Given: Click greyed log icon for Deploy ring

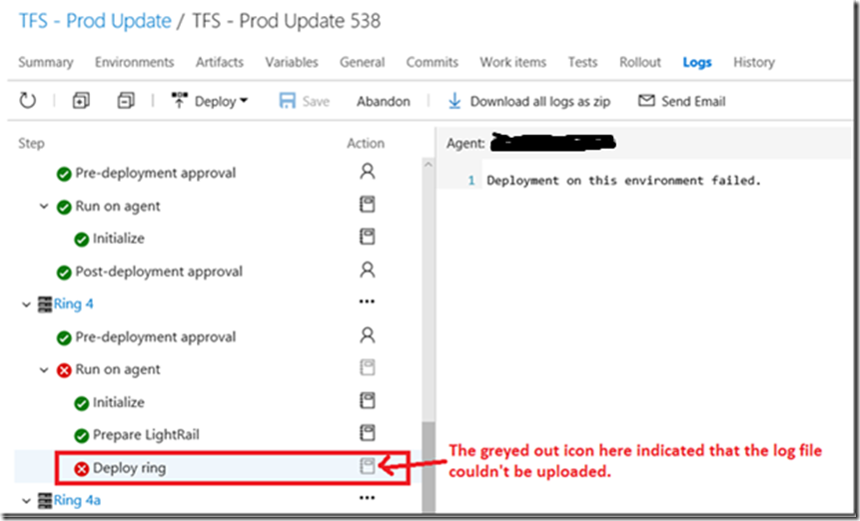Looking at the screenshot, I should click(368, 466).
